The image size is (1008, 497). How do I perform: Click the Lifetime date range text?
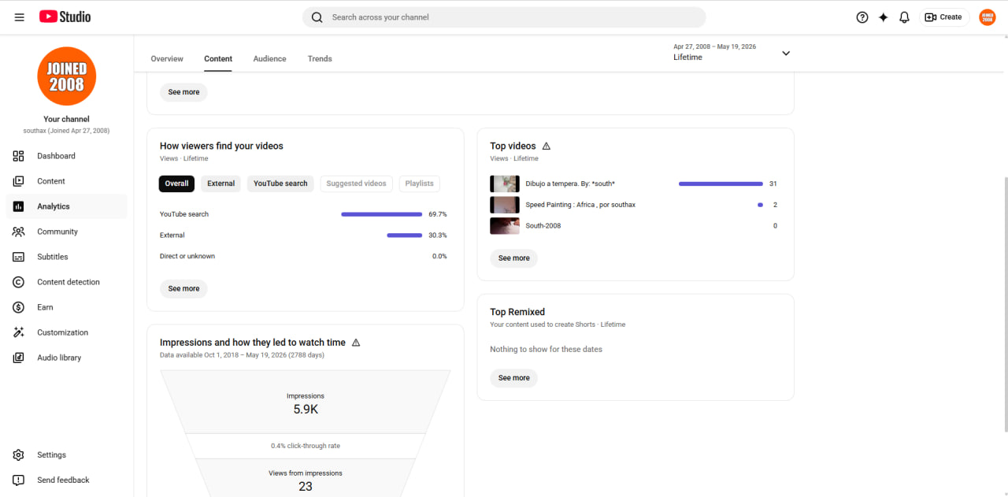[x=687, y=57]
